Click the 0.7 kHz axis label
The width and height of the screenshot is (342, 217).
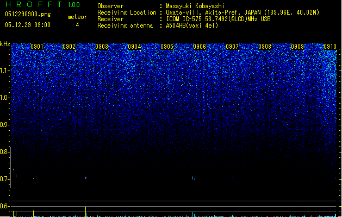(4, 179)
